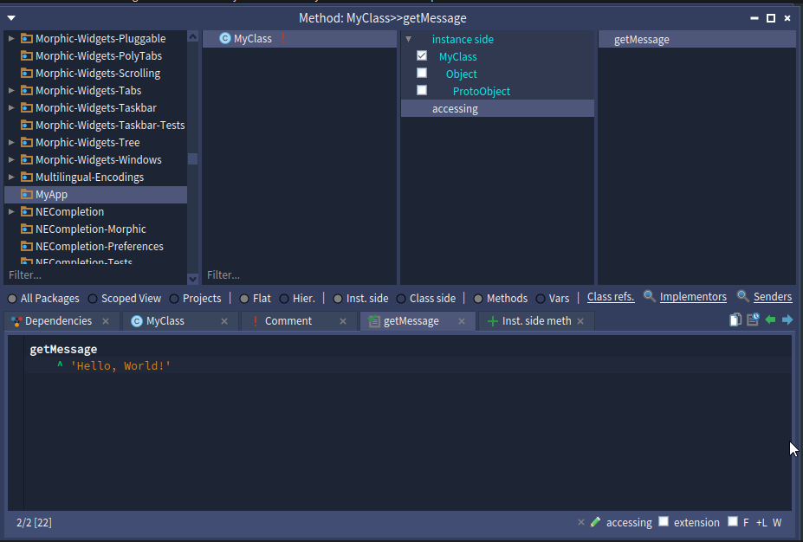This screenshot has height=542, width=803.
Task: Click the magnifier icon beside Implementors
Action: pos(650,296)
